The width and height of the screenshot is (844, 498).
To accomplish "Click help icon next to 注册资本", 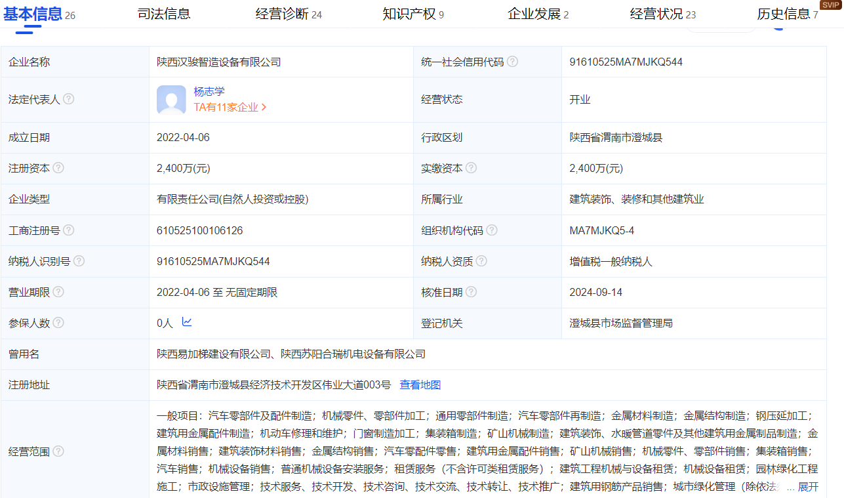I will click(x=58, y=168).
